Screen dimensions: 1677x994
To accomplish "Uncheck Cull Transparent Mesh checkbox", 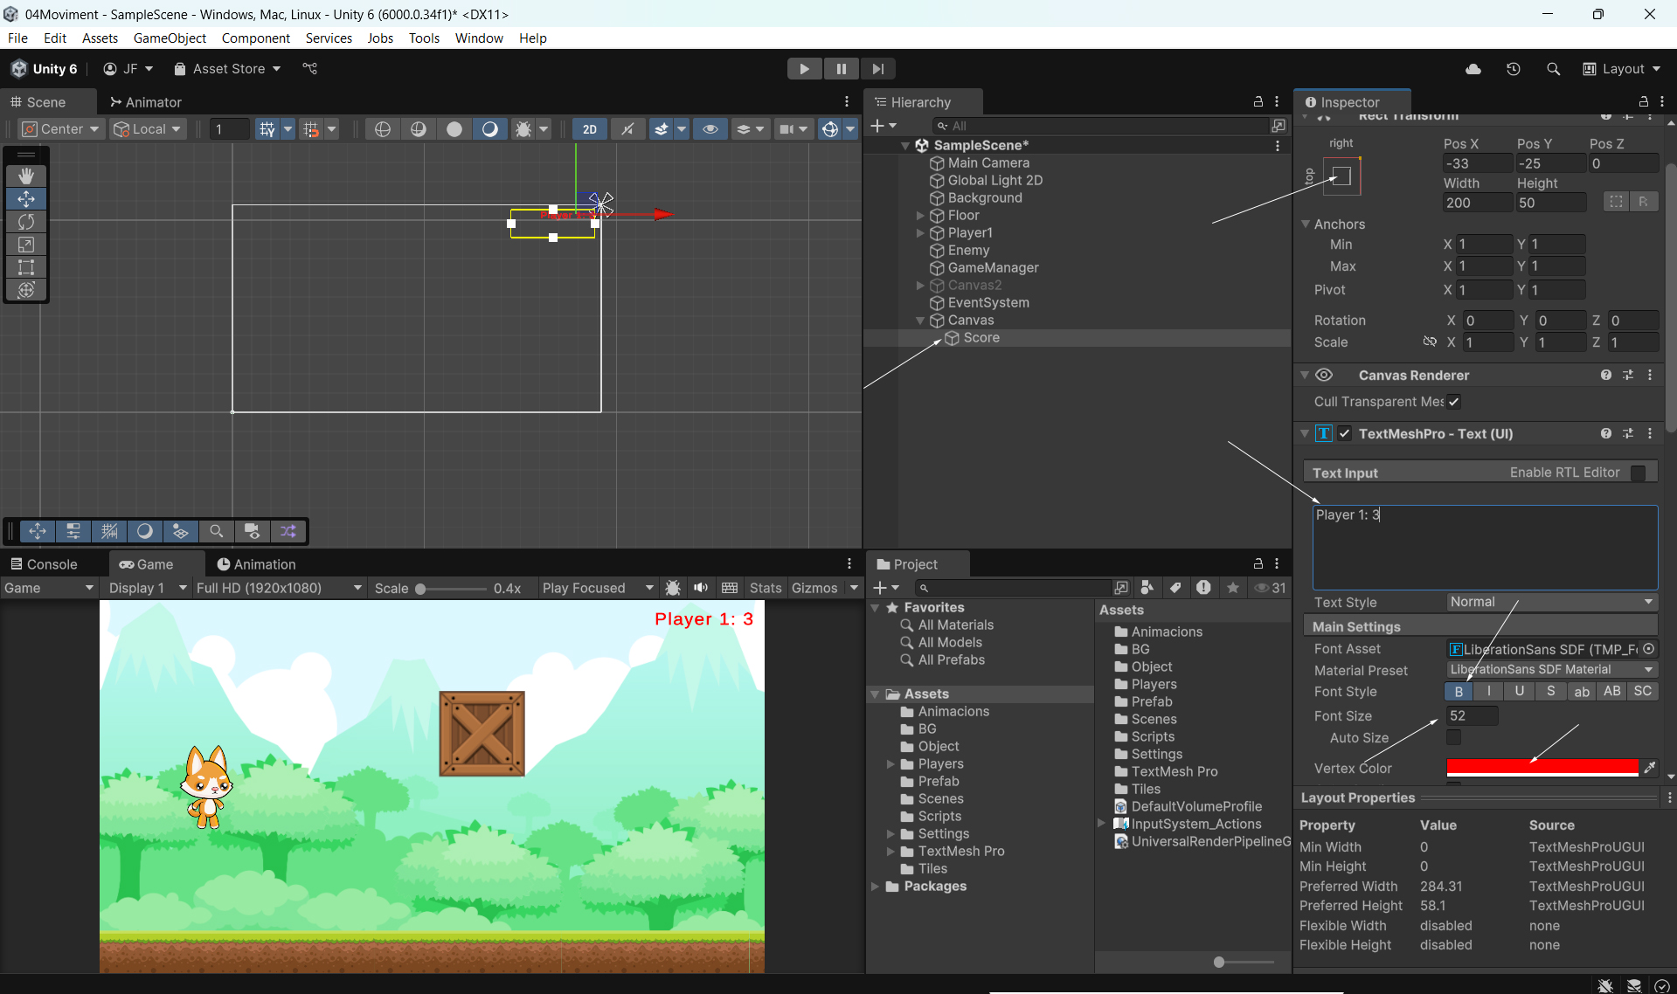I will 1453,402.
